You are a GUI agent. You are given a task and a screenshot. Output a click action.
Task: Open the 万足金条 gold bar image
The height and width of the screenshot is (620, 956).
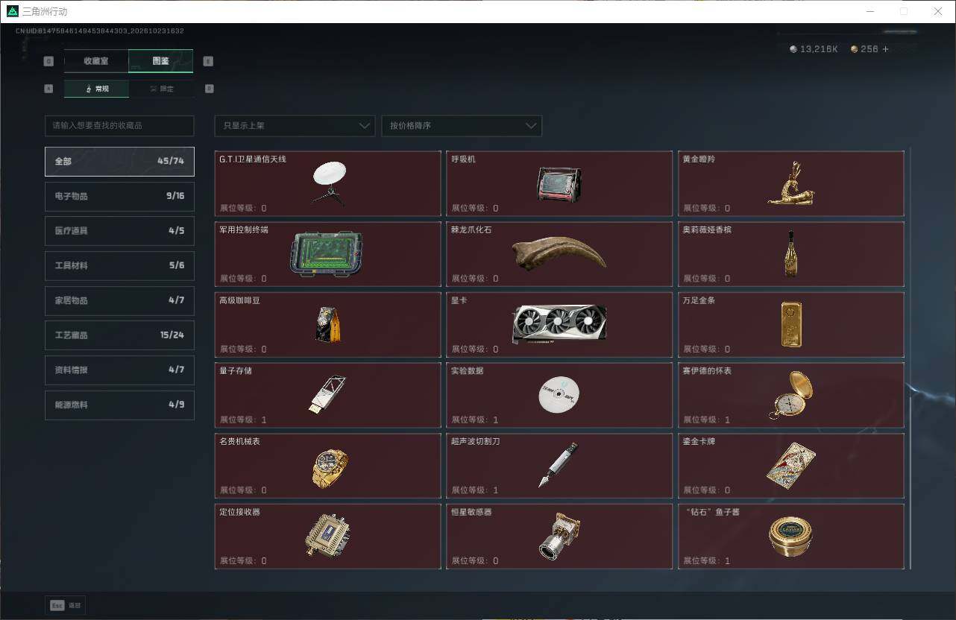tap(791, 324)
